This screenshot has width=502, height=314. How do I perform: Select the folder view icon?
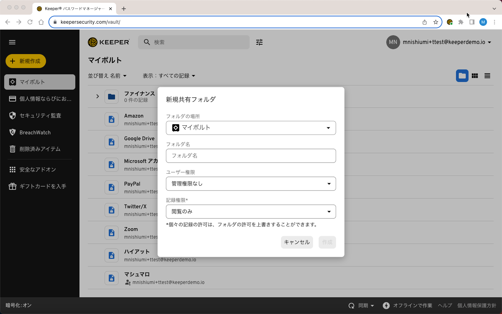coord(462,76)
